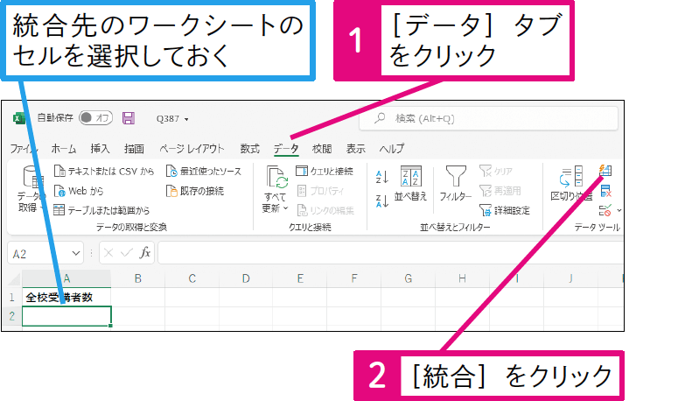Viewport: 685px width, 401px height.
Task: Open the データの取得 dropdown
Action: 31,189
